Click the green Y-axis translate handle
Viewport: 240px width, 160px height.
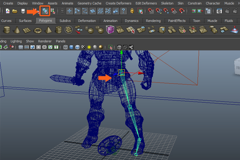click(x=121, y=53)
